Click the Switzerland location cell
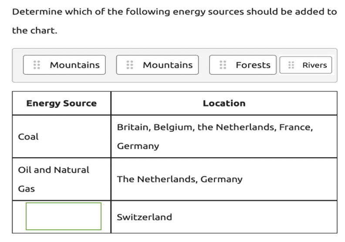 224,217
